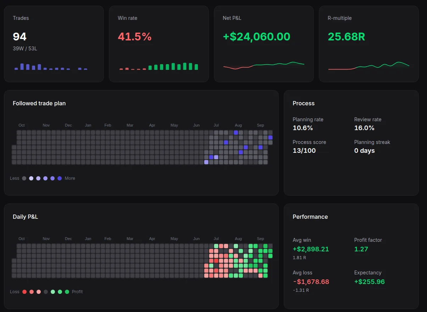The image size is (427, 312).
Task: Click the Profit factor label
Action: [x=368, y=240]
